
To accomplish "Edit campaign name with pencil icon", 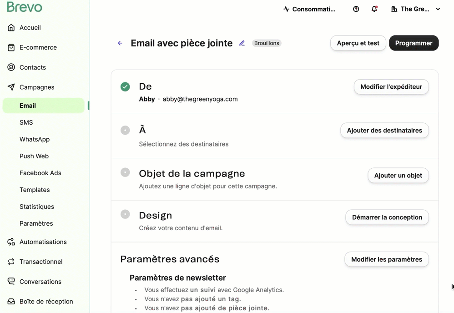I will (x=242, y=43).
